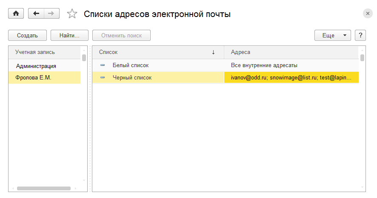The height and width of the screenshot is (198, 377).
Task: Click the Черный список addresses cell
Action: pyautogui.click(x=291, y=77)
